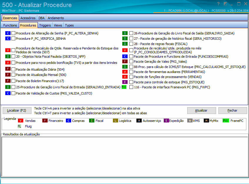
Task: Click purple E icon beside PKG_ESTOQUE
Action: coord(125,82)
